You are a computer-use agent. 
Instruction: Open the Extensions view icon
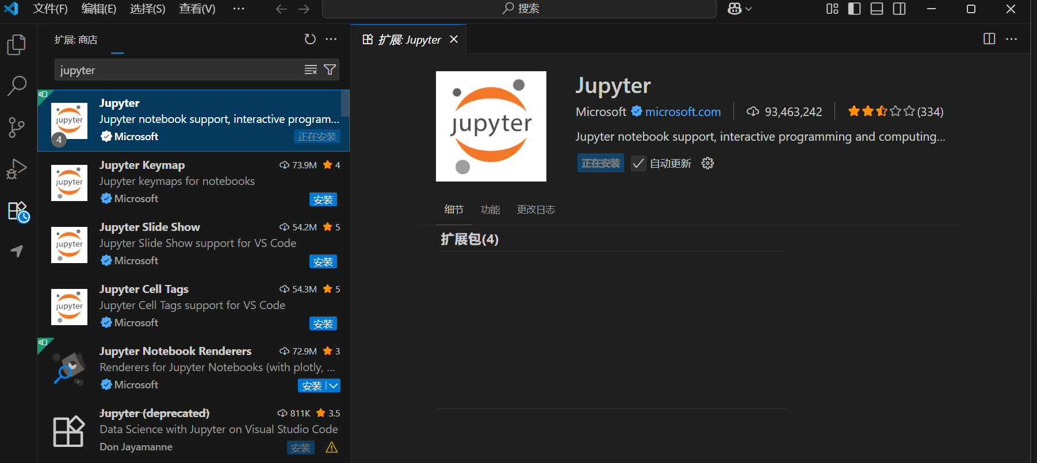pos(18,211)
